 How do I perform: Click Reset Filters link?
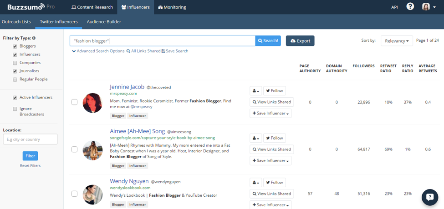(x=31, y=166)
